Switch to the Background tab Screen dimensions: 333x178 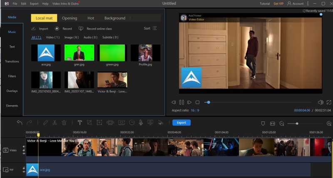[115, 18]
